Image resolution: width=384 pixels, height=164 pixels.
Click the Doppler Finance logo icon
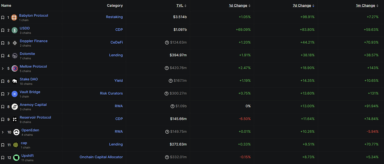15,43
